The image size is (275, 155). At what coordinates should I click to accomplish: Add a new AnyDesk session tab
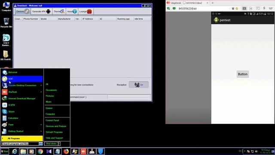click(x=213, y=3)
